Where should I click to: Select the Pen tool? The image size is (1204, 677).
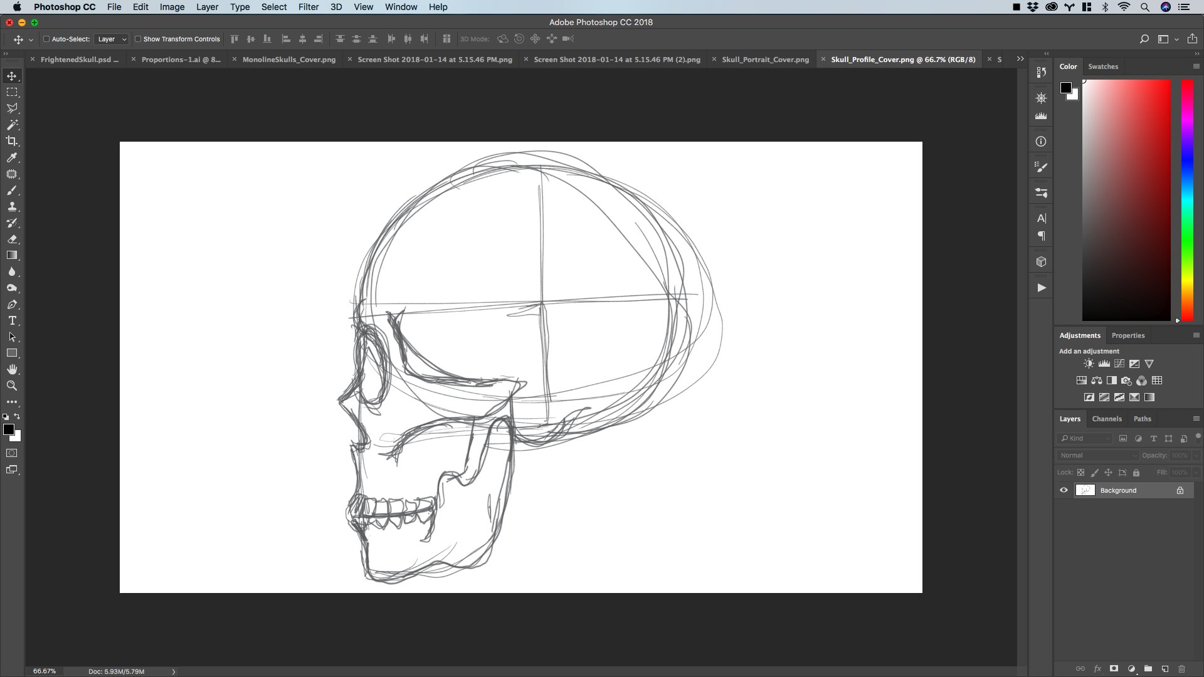tap(12, 305)
